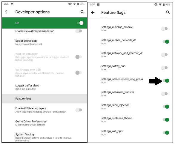Screen dimensions: 175x145
Task: Open Select debug app option
Action: click(44, 42)
